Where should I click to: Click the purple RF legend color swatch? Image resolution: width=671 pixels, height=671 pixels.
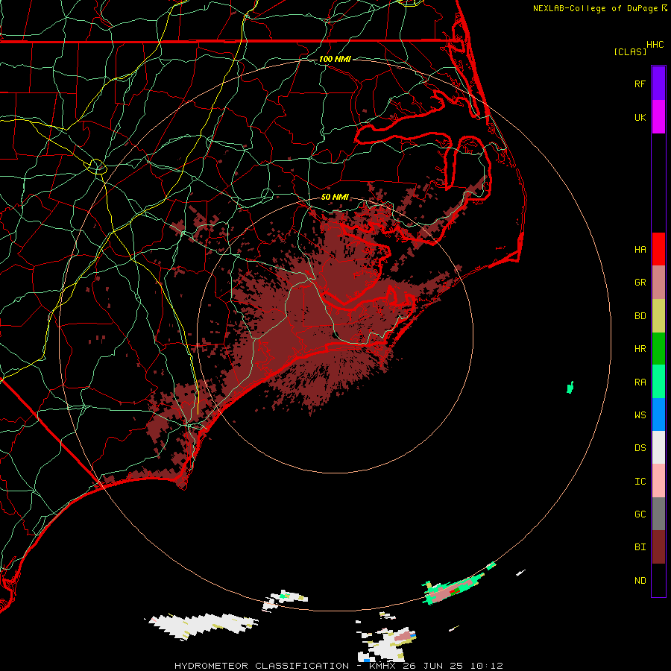(x=658, y=84)
